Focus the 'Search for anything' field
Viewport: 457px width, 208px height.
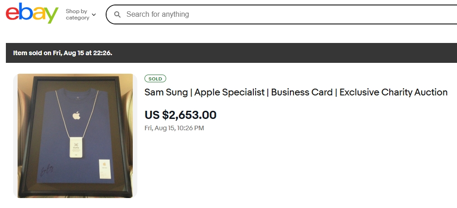(271, 14)
